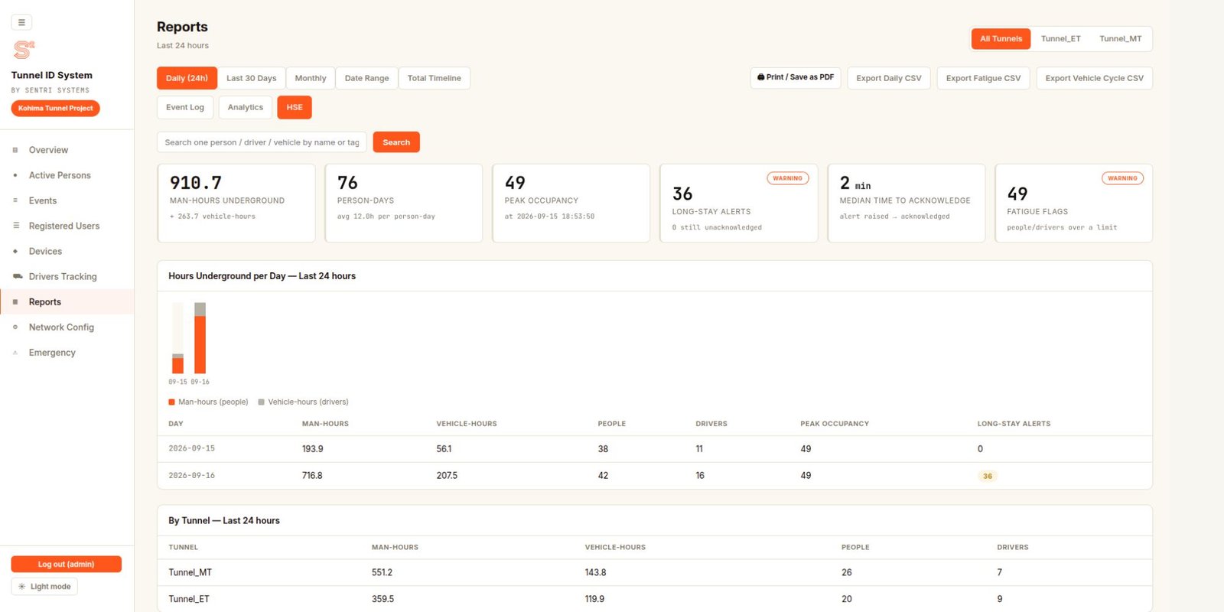Viewport: 1224px width, 612px height.
Task: Click the Reports sidebar icon
Action: pyautogui.click(x=15, y=302)
